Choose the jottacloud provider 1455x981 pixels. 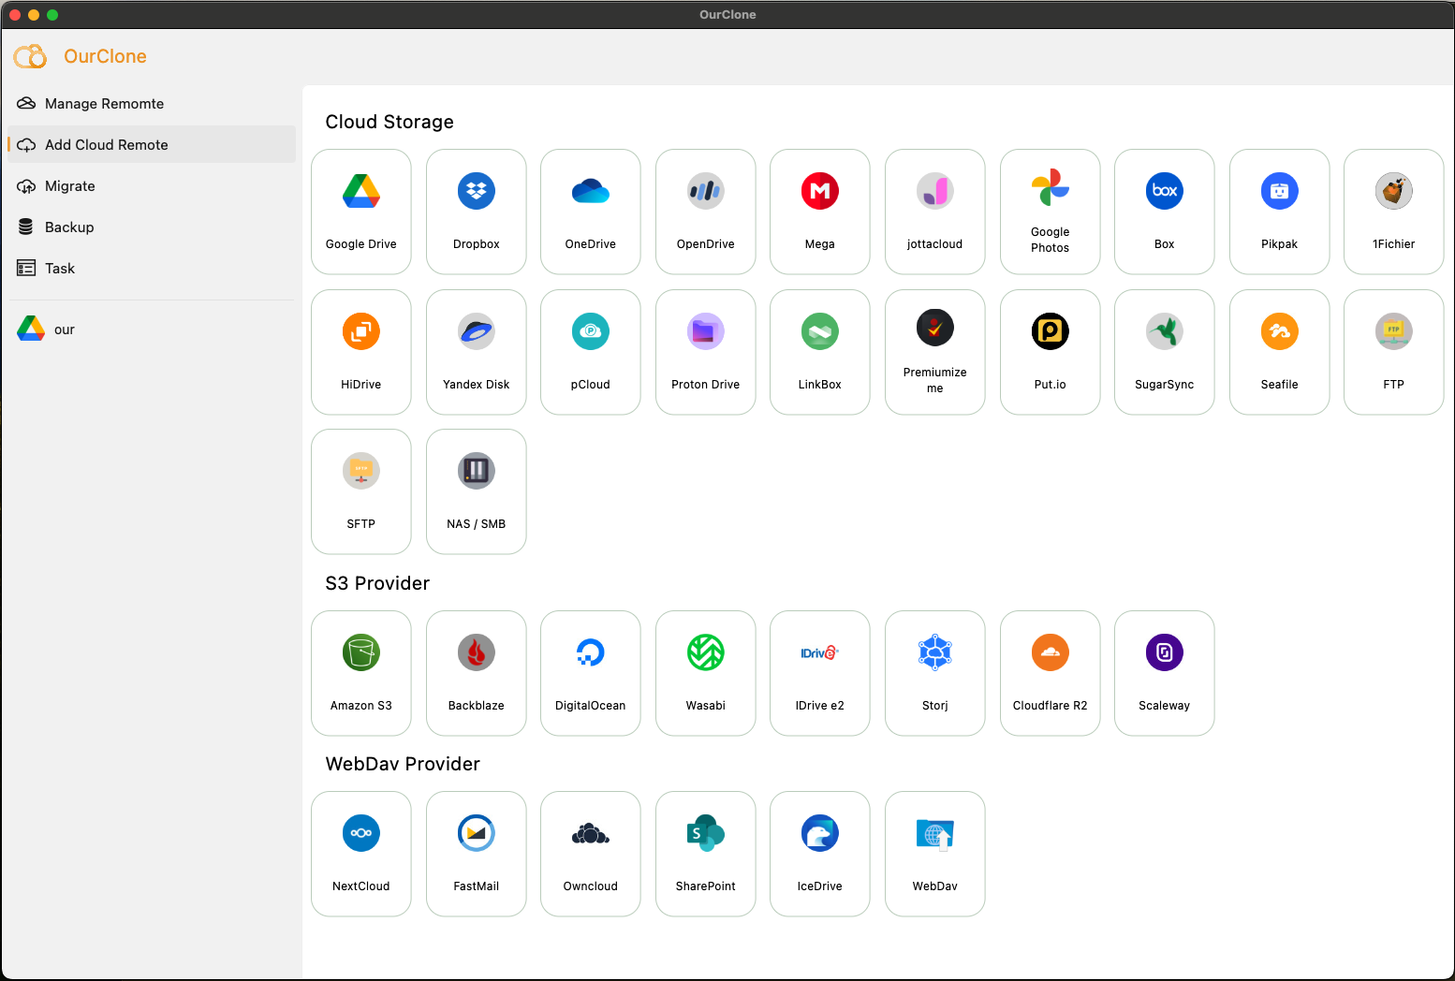click(935, 212)
